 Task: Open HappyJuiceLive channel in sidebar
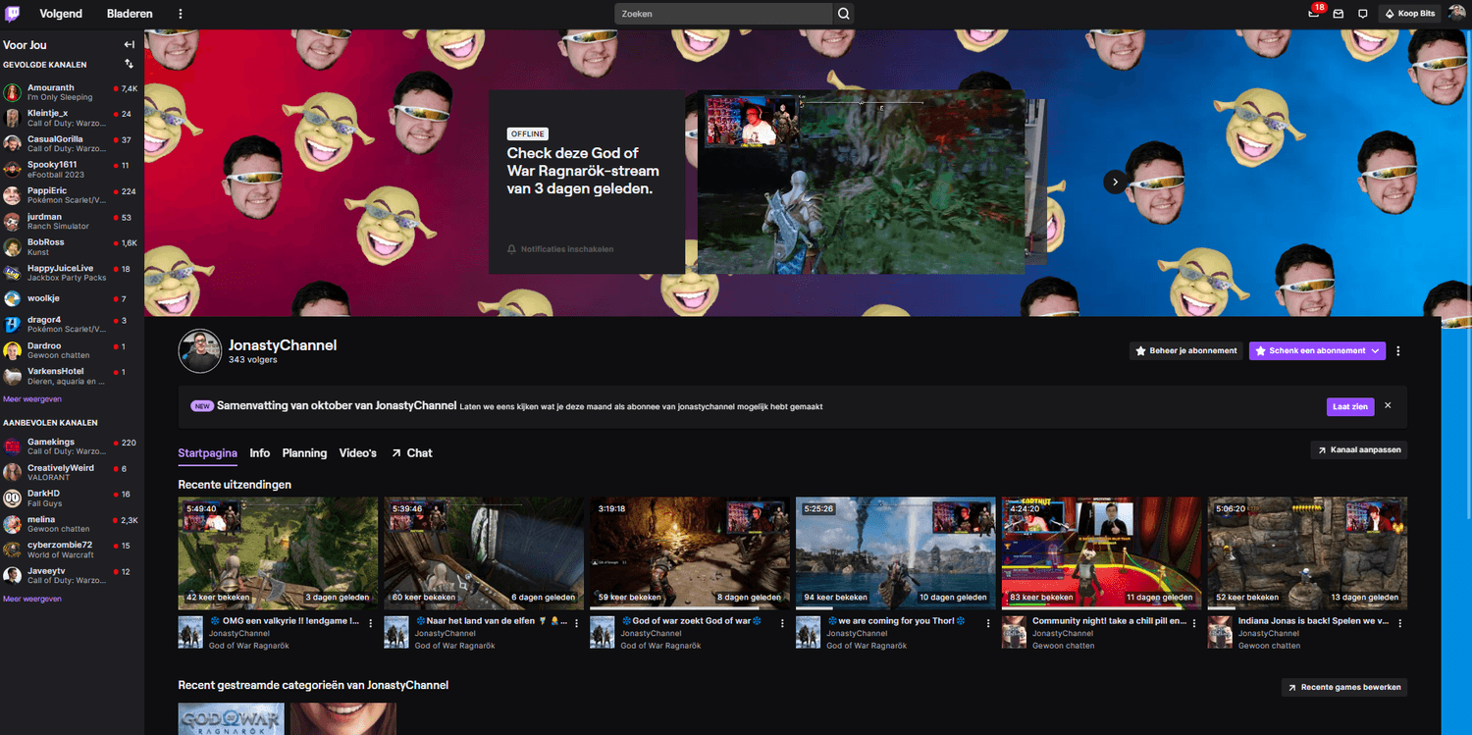tap(71, 273)
